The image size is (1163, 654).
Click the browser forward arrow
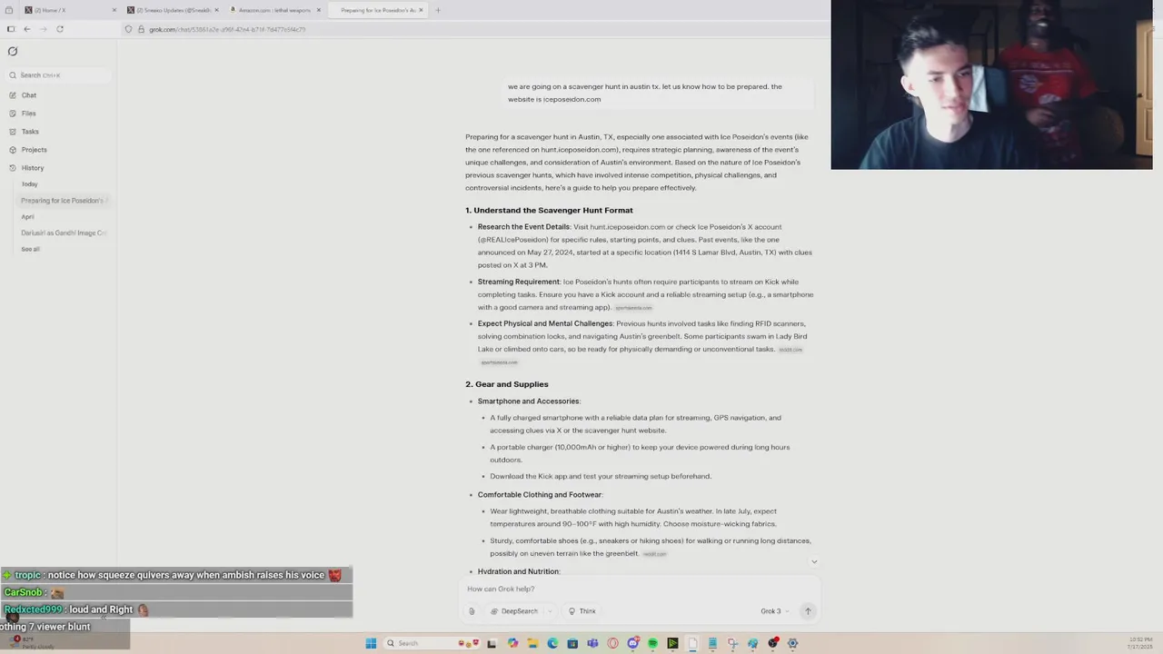coord(43,29)
